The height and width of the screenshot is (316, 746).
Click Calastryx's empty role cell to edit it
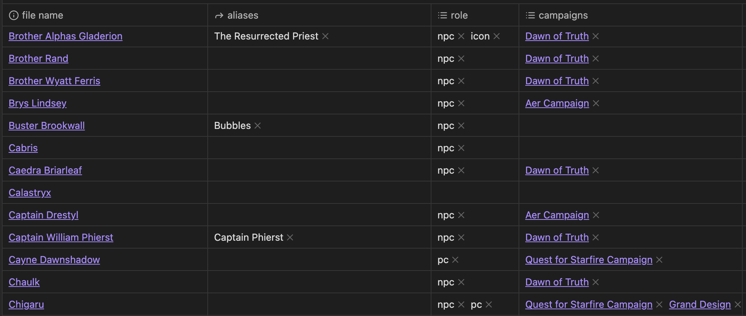coord(475,193)
